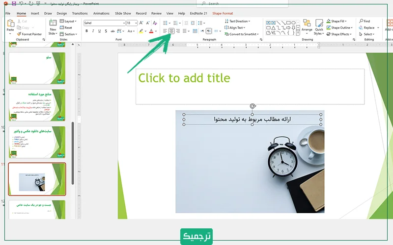Select the Oval shape in gallery
Image resolution: width=393 pixels, height=245 pixels.
[293, 23]
